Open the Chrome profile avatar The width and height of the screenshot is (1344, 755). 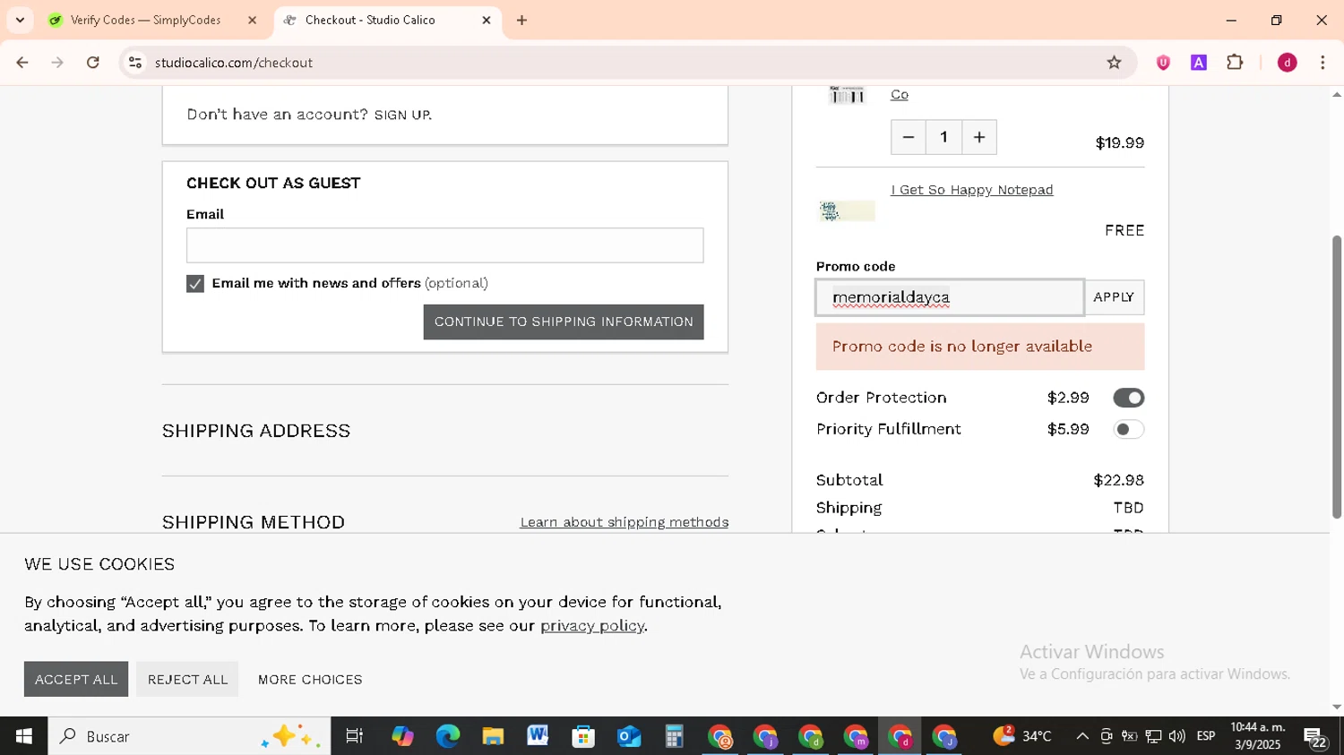(1288, 63)
